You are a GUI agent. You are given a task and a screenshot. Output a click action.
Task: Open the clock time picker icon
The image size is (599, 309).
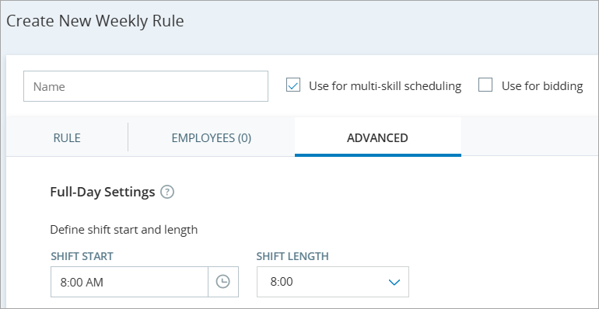[x=223, y=282]
